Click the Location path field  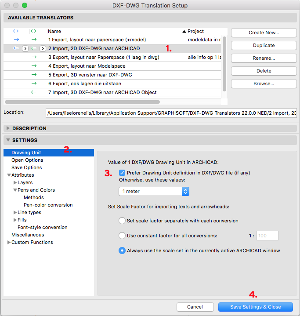click(171, 113)
